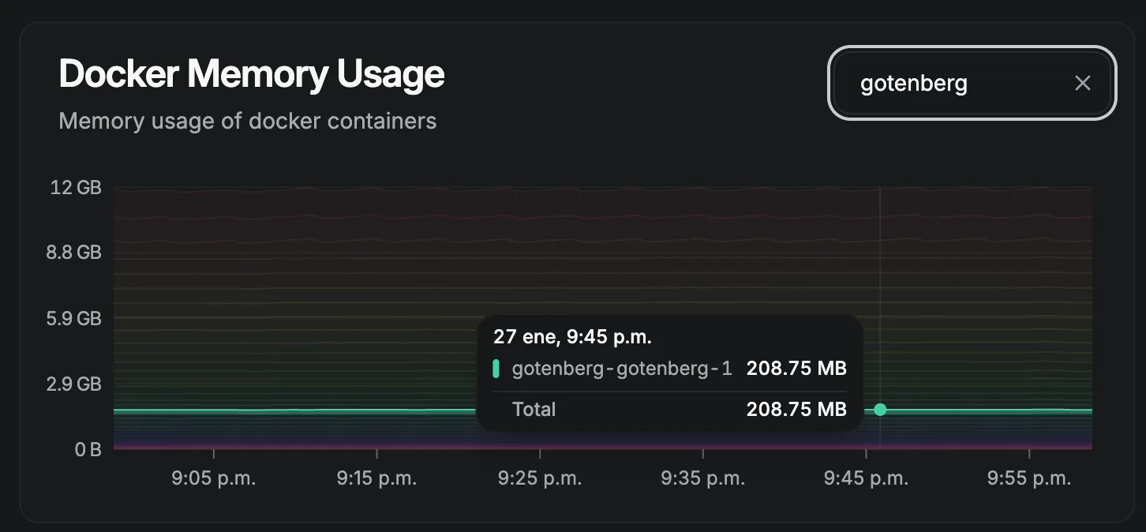The height and width of the screenshot is (532, 1146).
Task: Click the green swatch beside gotenberg-gotenberg-1
Action: coord(496,369)
